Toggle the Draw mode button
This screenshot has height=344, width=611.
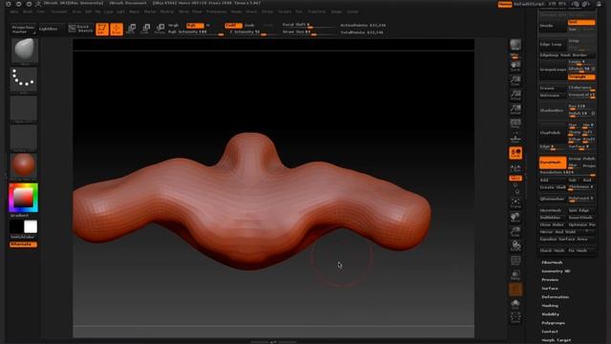[116, 30]
